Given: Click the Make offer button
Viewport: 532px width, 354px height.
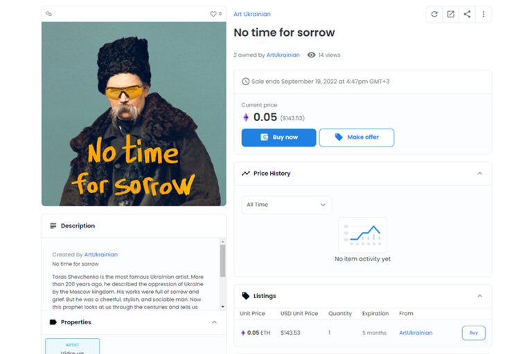Looking at the screenshot, I should click(357, 138).
